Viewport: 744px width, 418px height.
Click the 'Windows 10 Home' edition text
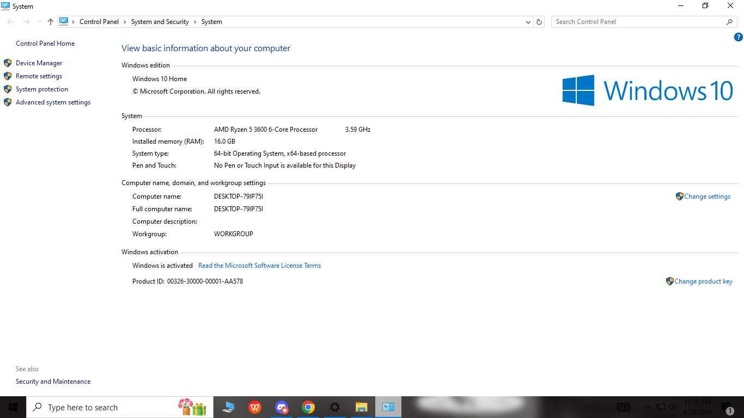[x=160, y=79]
